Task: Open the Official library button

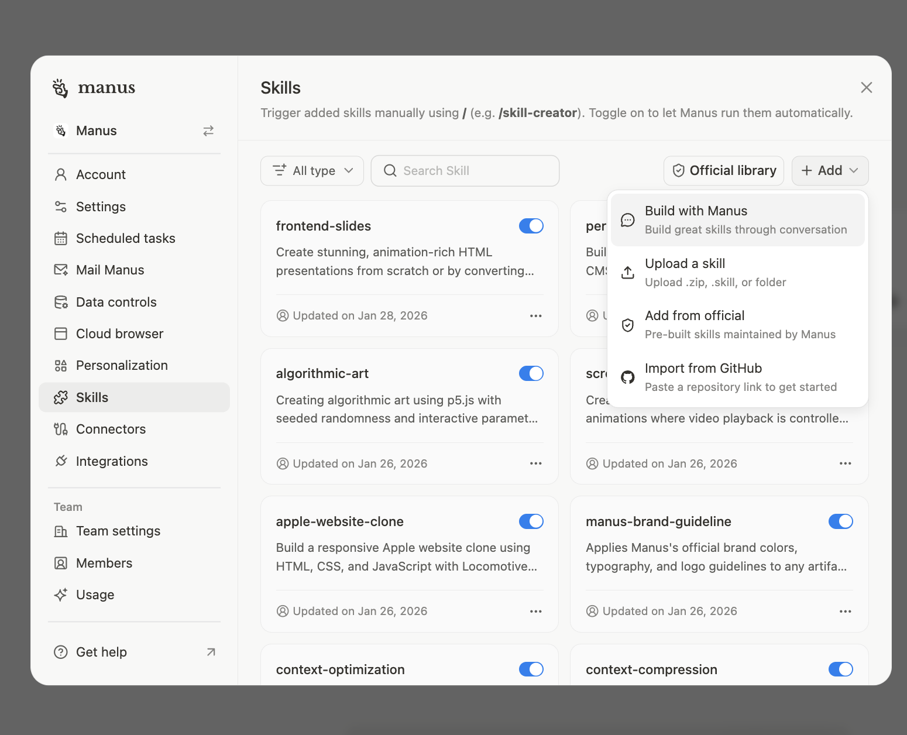Action: (724, 170)
